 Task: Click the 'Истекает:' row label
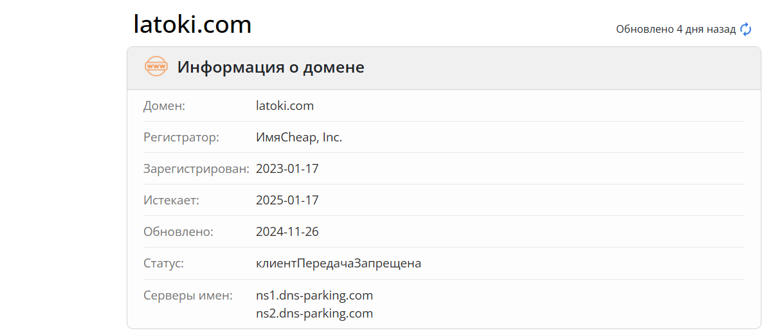(x=171, y=200)
